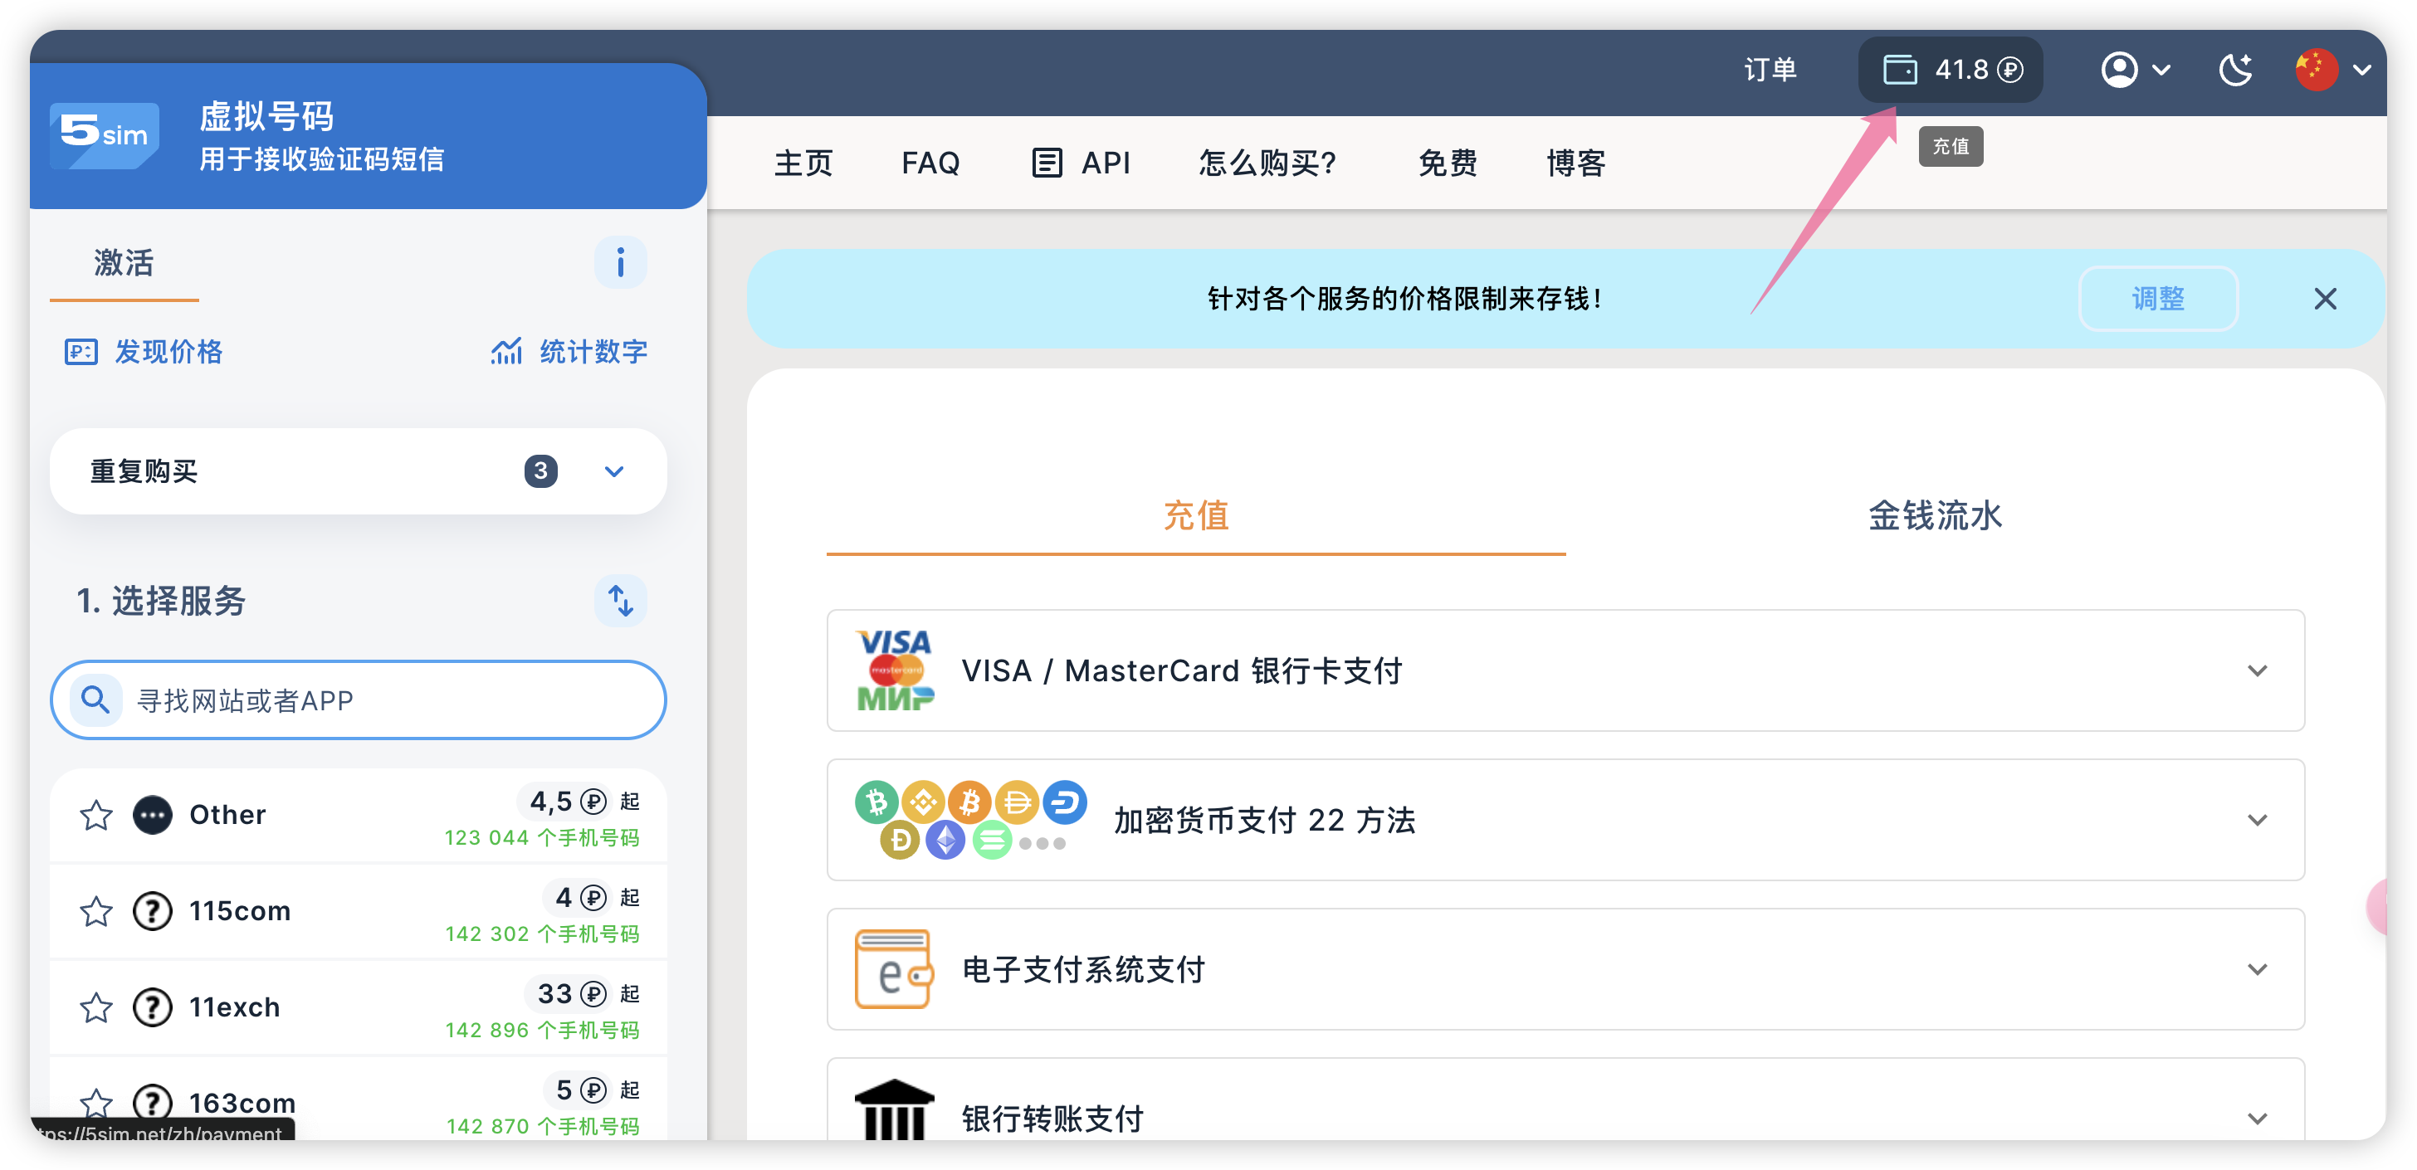
Task: Open the 博客 blog page
Action: click(1575, 163)
